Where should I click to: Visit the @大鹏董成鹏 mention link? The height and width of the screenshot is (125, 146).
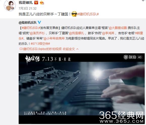pos(118,28)
